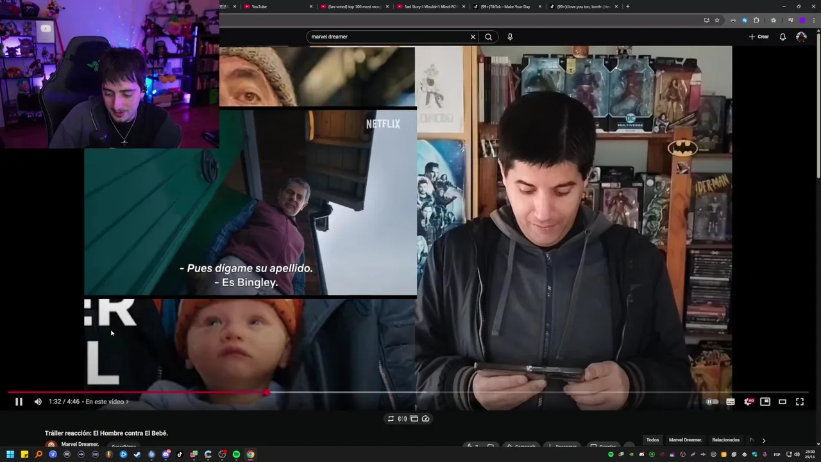Open the purple browser profile icon
This screenshot has height=462, width=821.
coord(802,20)
